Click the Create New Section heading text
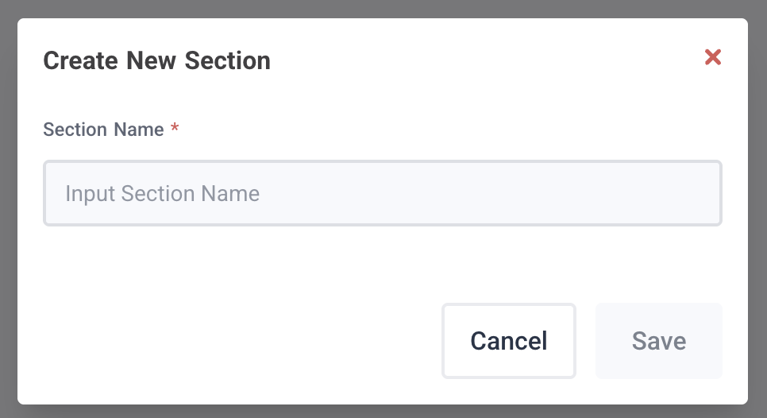The width and height of the screenshot is (767, 418). tap(156, 60)
